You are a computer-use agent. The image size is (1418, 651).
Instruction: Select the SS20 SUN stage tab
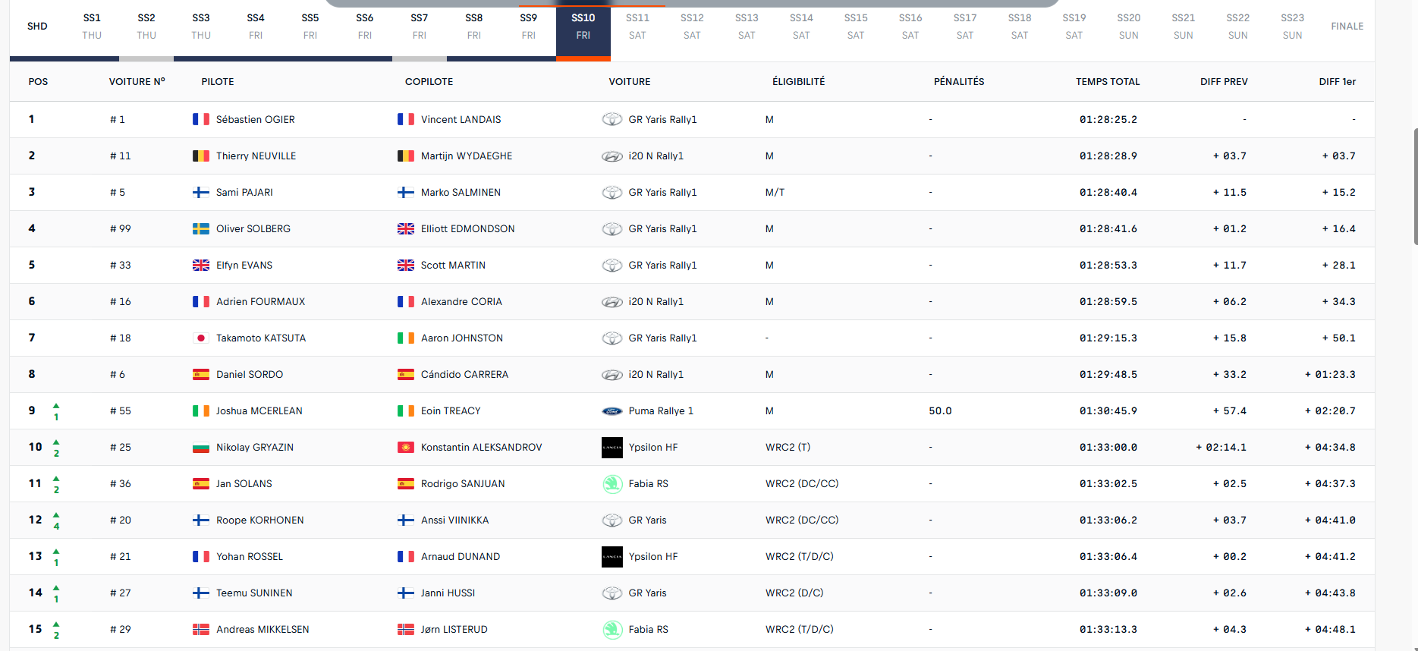pyautogui.click(x=1129, y=27)
